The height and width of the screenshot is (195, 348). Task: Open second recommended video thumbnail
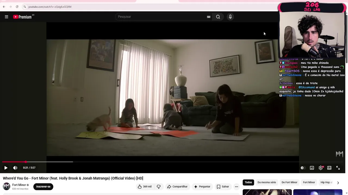point(318,192)
